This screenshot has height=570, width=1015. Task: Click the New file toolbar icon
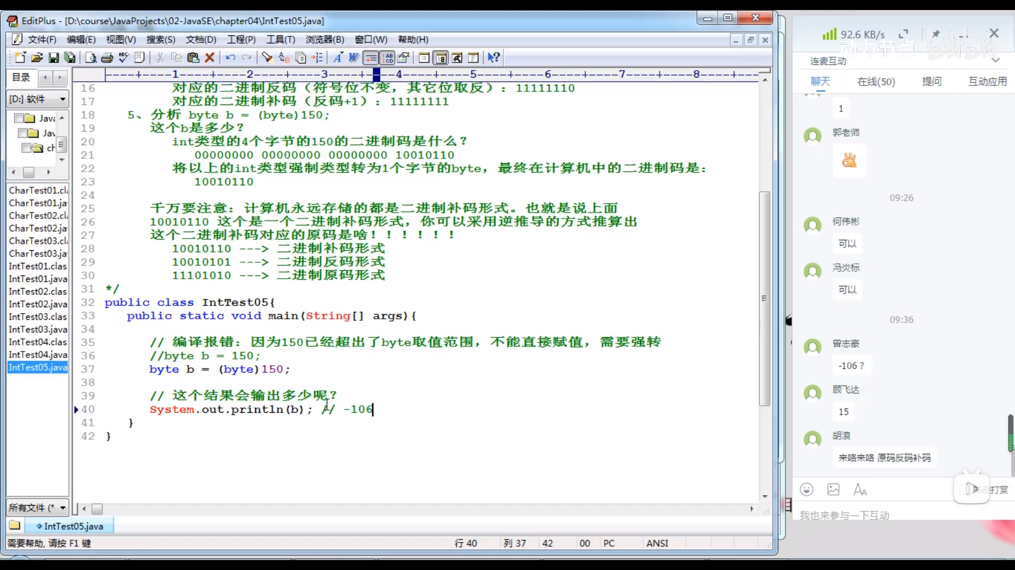click(20, 58)
